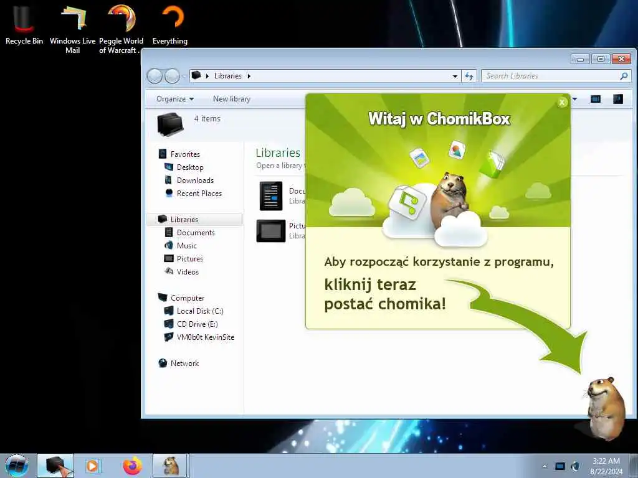Click the search magnifier icon

(x=624, y=76)
